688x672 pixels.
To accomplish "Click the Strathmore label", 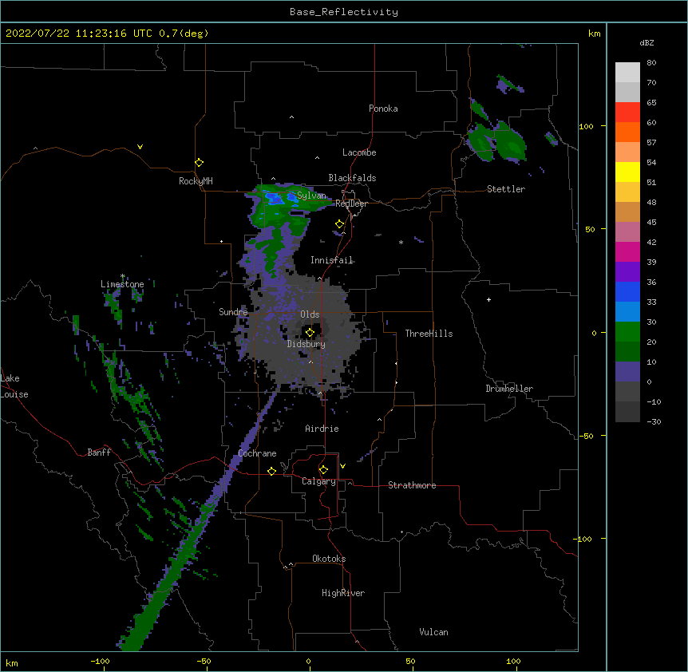I will coord(412,485).
